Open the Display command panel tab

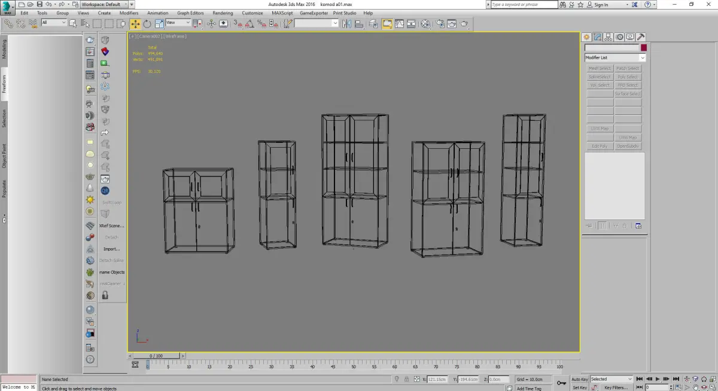[630, 37]
